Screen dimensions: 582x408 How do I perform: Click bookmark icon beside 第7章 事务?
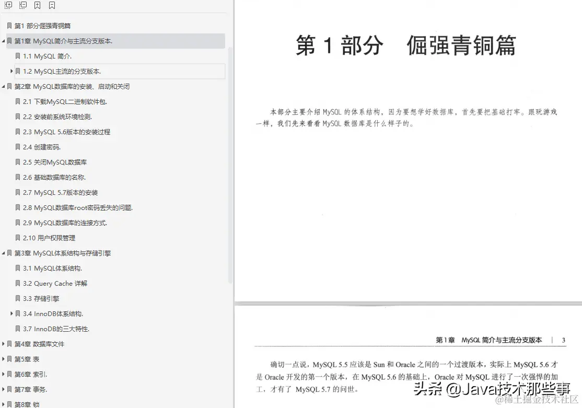(9, 389)
